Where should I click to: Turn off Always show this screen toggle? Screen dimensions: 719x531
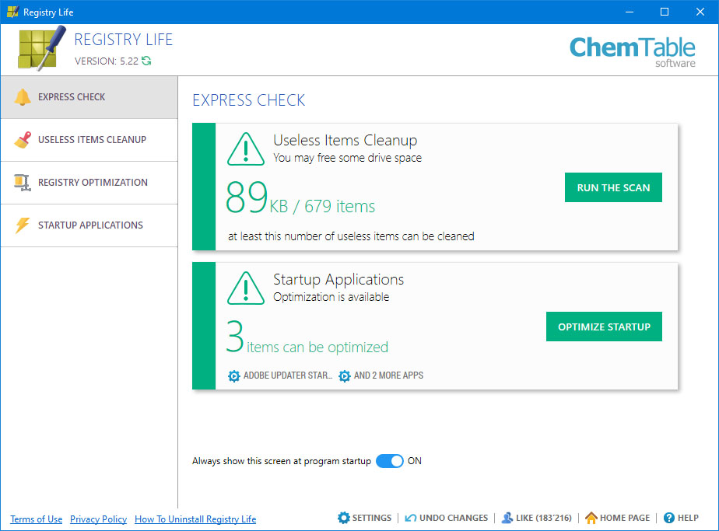[389, 461]
